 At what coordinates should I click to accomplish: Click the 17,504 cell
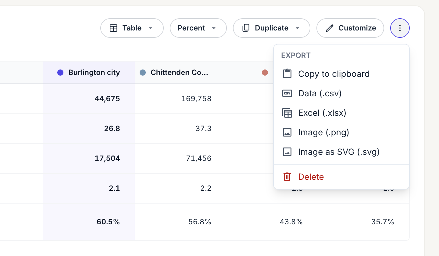[89, 158]
